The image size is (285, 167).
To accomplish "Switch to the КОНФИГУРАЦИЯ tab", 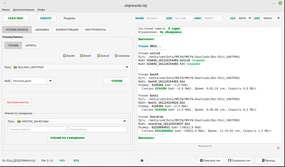I will pos(67,30).
